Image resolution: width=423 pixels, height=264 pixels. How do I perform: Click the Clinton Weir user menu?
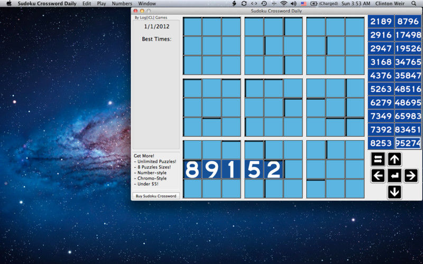coord(390,4)
